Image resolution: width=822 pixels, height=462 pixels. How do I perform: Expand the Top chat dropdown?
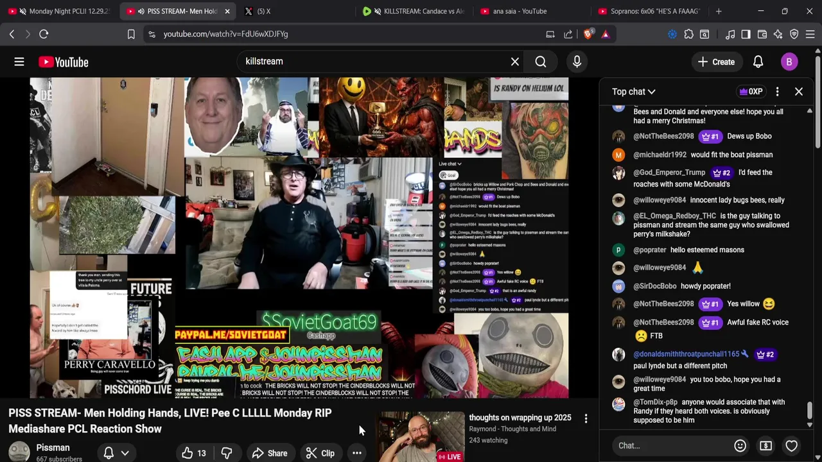[633, 92]
